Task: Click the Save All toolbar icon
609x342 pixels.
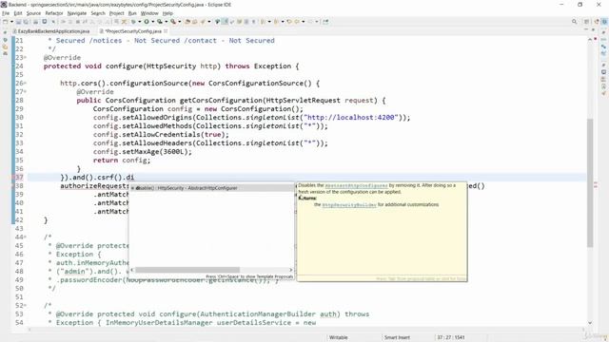Action: pos(26,22)
